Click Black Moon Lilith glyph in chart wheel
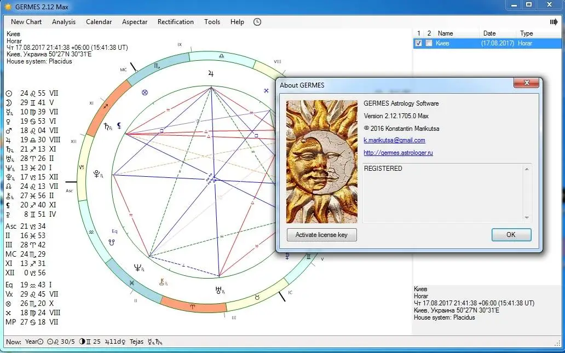The height and width of the screenshot is (353, 565). pyautogui.click(x=119, y=125)
